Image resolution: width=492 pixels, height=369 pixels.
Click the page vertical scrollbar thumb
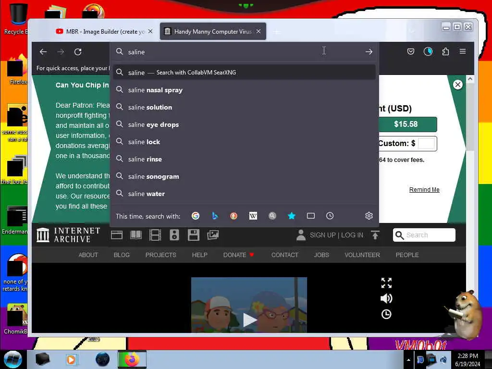pos(470,117)
